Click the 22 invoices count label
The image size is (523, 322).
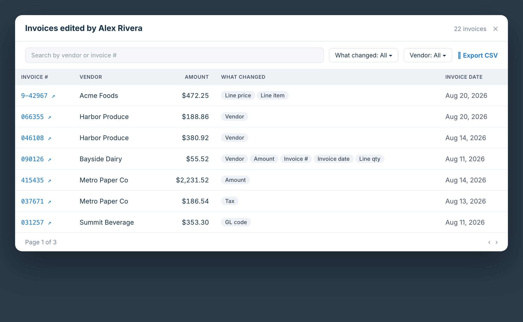click(470, 29)
